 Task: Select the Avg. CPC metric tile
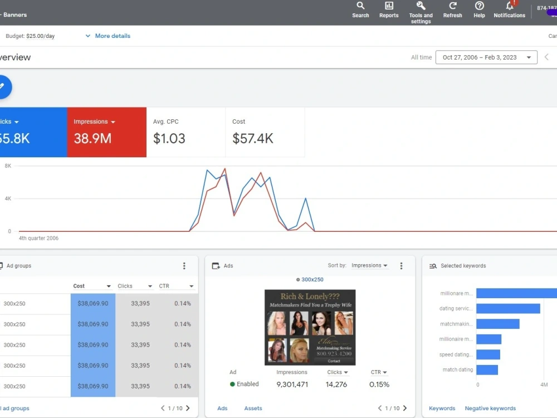(x=186, y=132)
